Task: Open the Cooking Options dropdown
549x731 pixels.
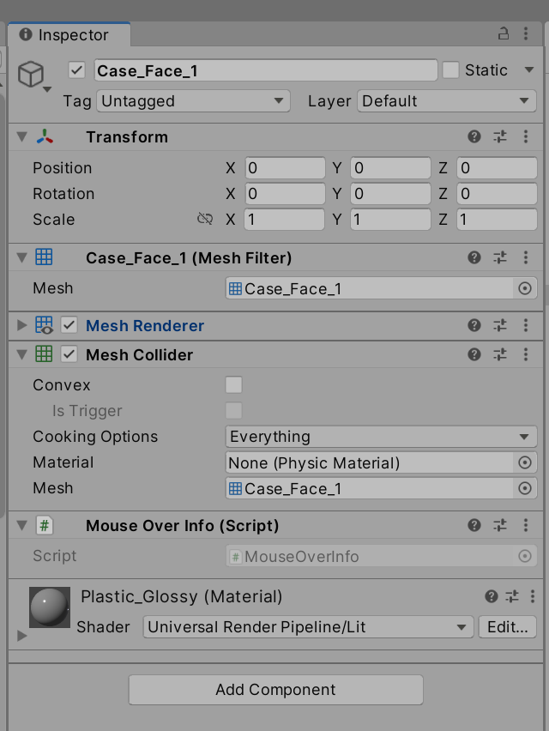Action: point(381,437)
